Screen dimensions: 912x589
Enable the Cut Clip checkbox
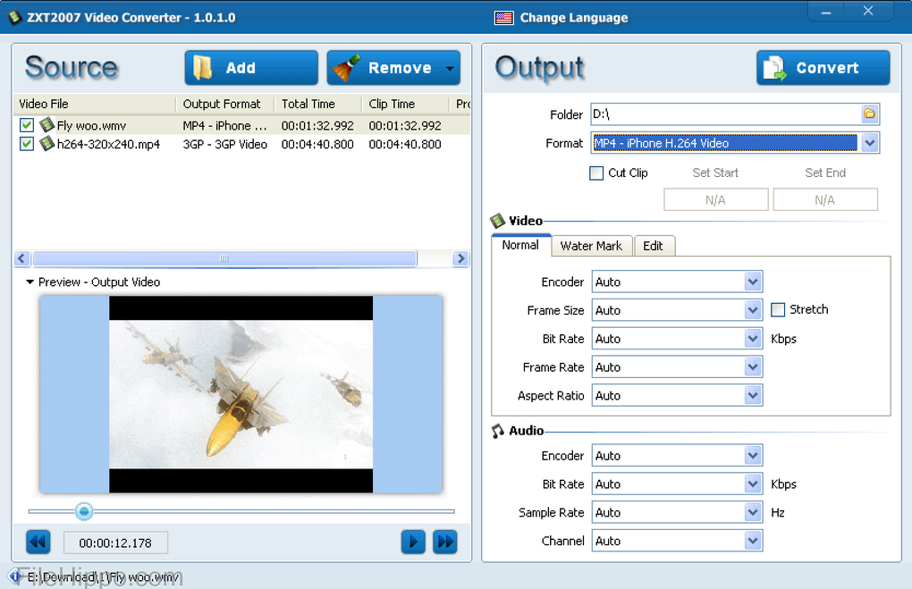596,173
